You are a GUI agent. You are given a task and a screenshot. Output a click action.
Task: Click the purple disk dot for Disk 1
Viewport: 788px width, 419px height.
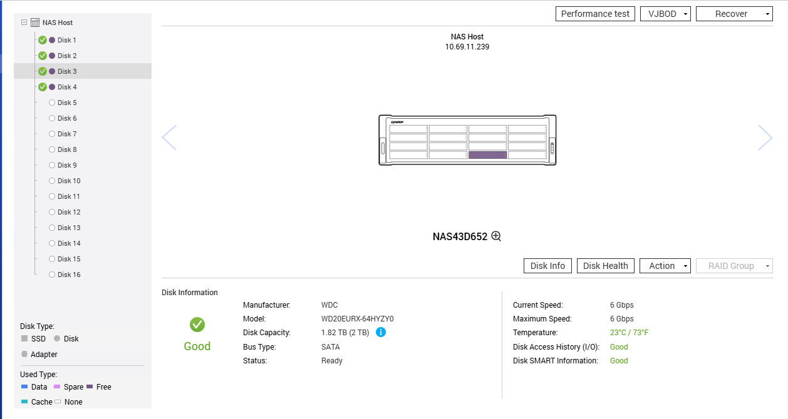tap(52, 40)
